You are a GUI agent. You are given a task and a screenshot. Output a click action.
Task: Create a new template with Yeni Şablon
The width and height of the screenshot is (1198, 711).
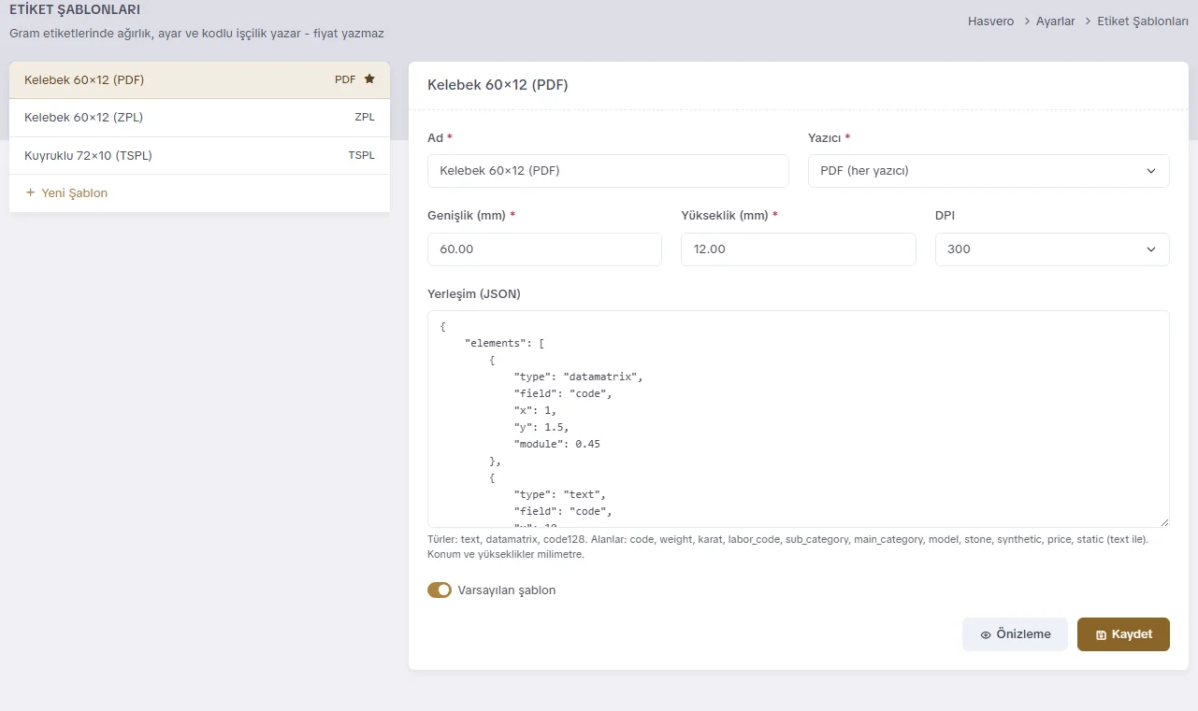tap(199, 193)
